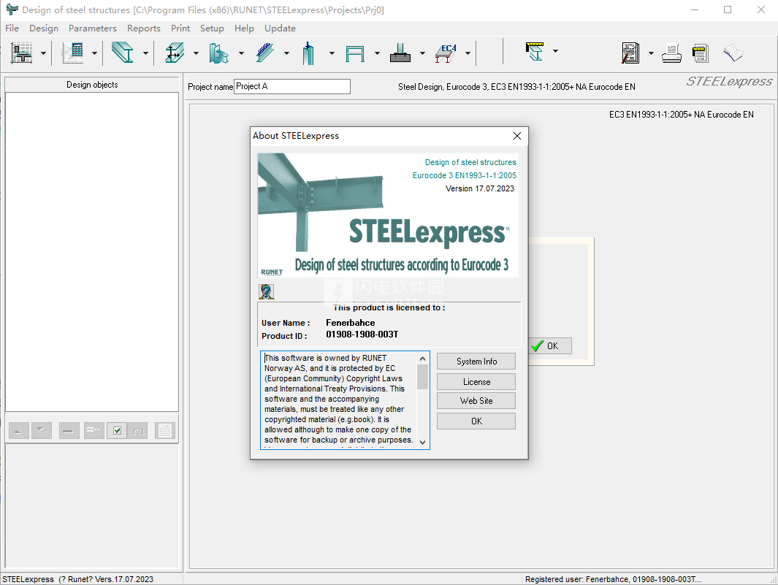This screenshot has height=585, width=778.
Task: Click the "Registered user" status bar text
Action: (613, 579)
